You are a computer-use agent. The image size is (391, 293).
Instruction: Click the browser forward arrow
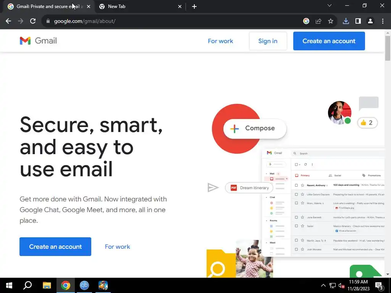click(x=21, y=21)
